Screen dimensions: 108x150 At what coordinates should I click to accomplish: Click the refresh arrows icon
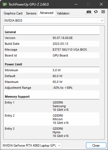coord(96,12)
